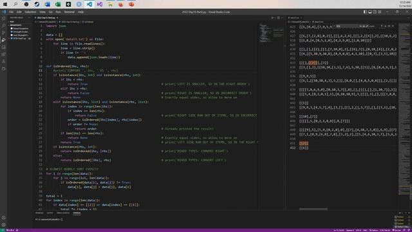Click line and column indicator in status bar
412x232 pixels.
coord(339,231)
